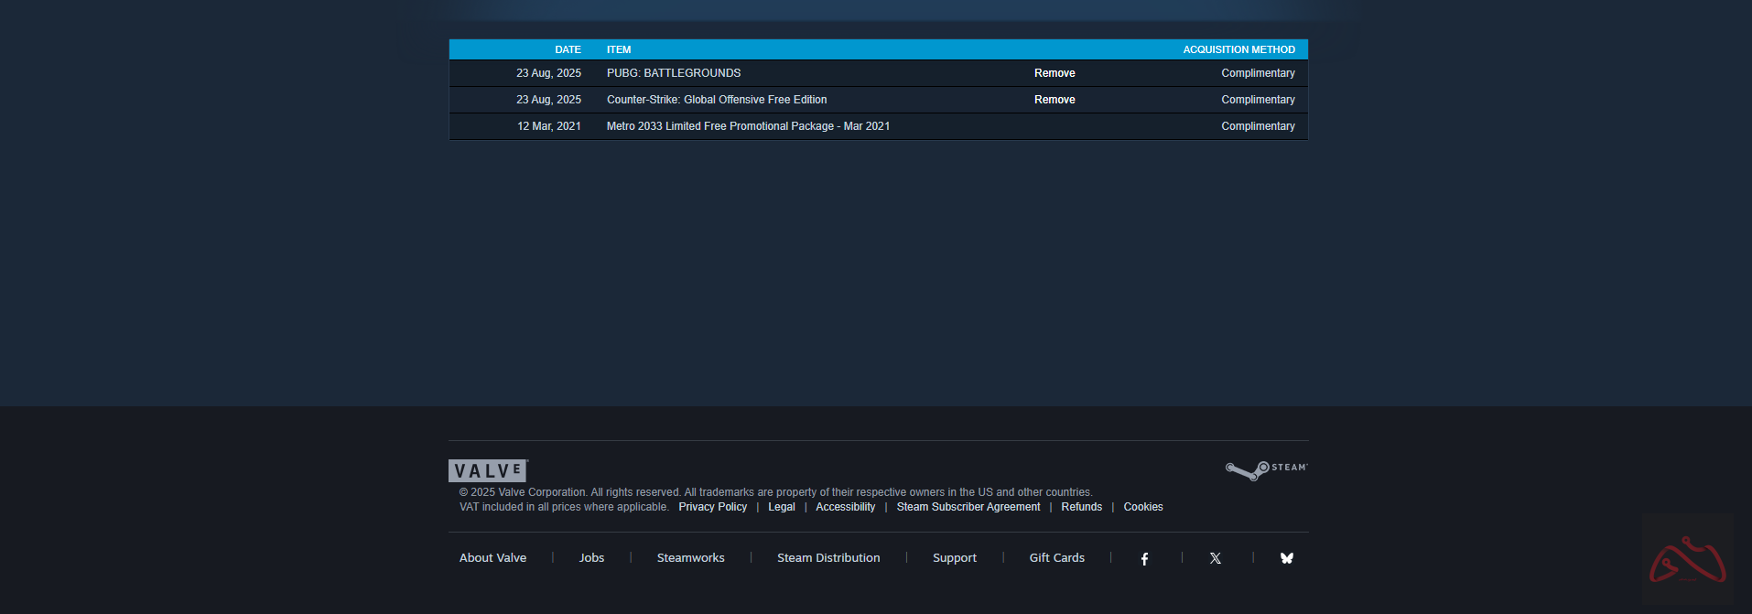Open Support from footer navigation
The height and width of the screenshot is (614, 1752).
click(x=954, y=558)
